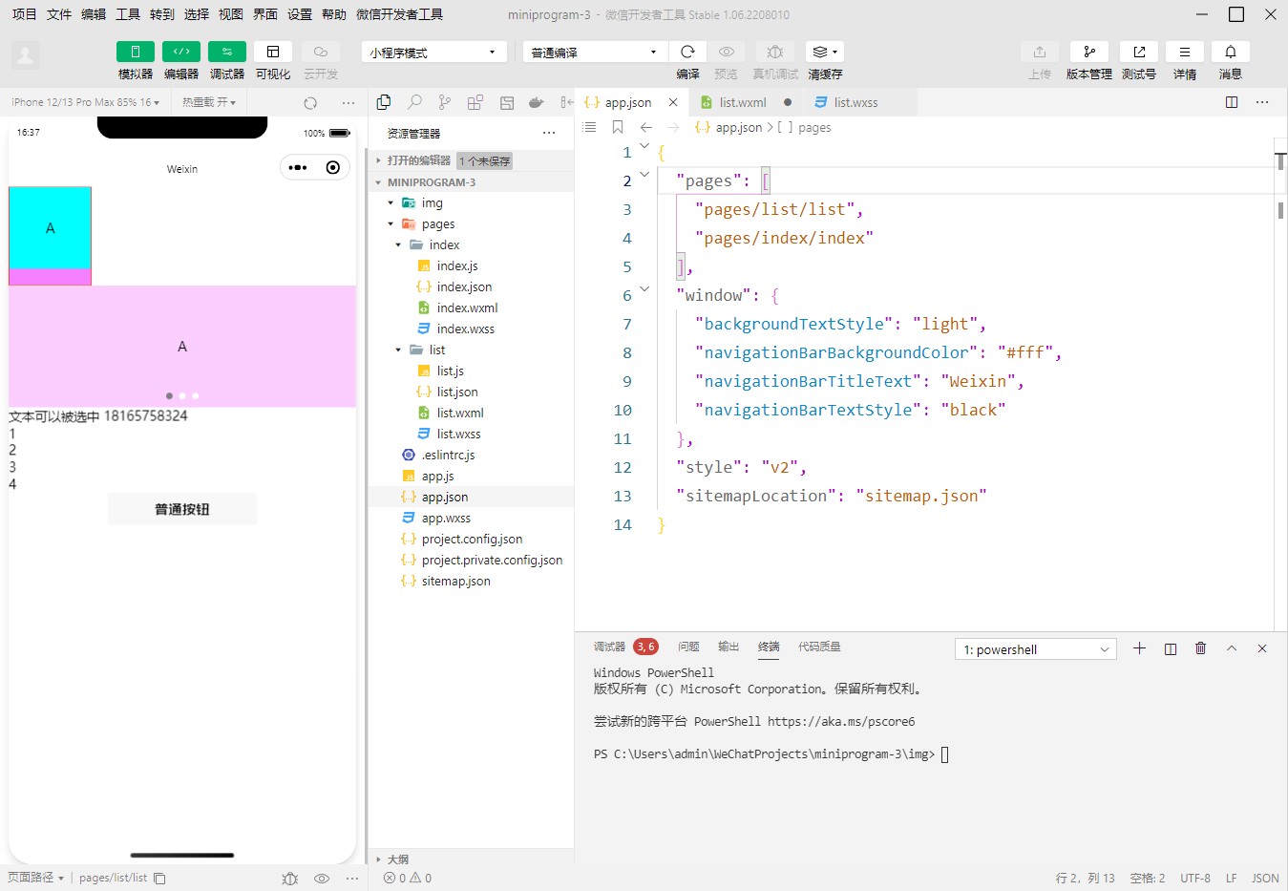
Task: Collapse the img folder
Action: click(391, 203)
